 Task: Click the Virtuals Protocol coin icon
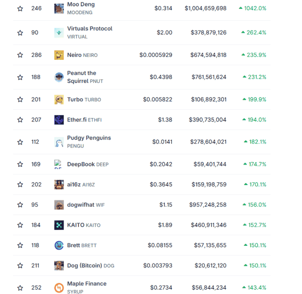click(x=59, y=32)
